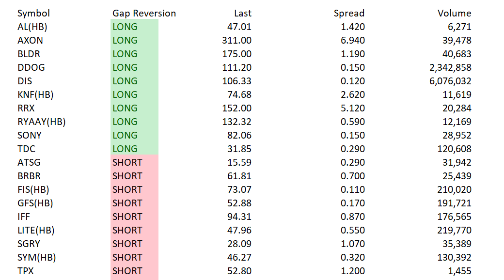Screen dimensions: 504x280
Task: Select the AXON symbol cell
Action: pyautogui.click(x=30, y=40)
